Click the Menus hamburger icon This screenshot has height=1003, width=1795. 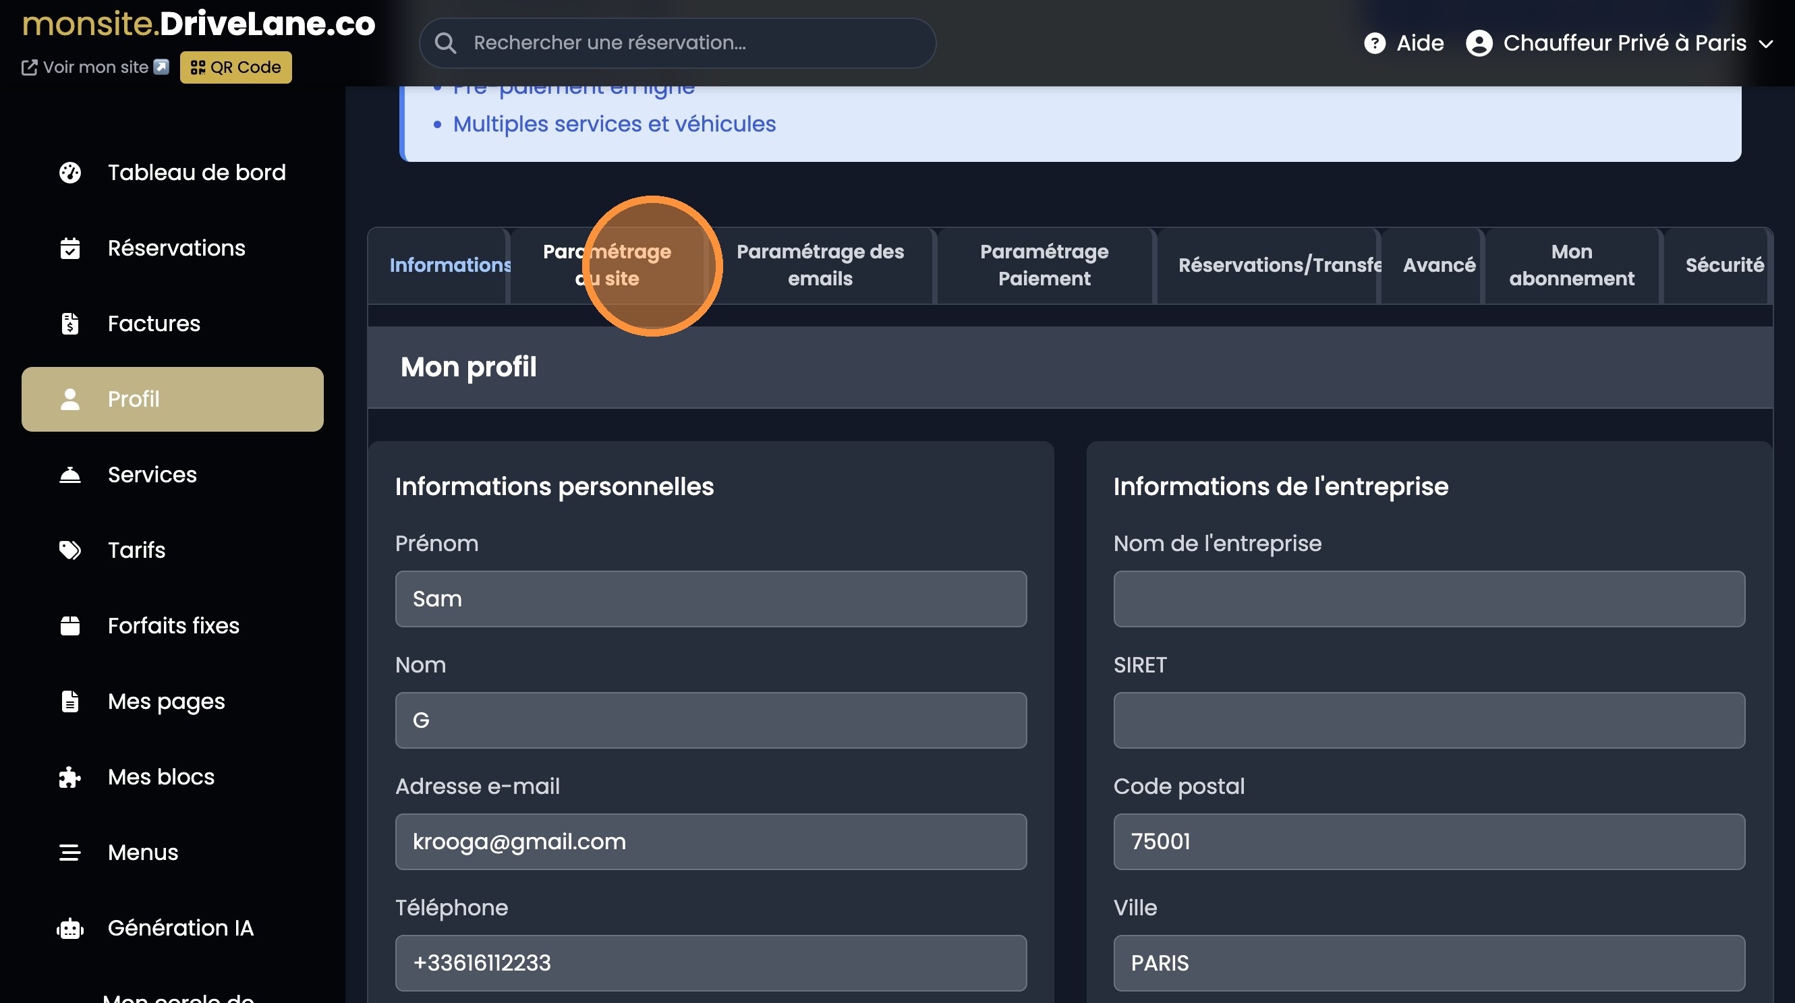(69, 852)
